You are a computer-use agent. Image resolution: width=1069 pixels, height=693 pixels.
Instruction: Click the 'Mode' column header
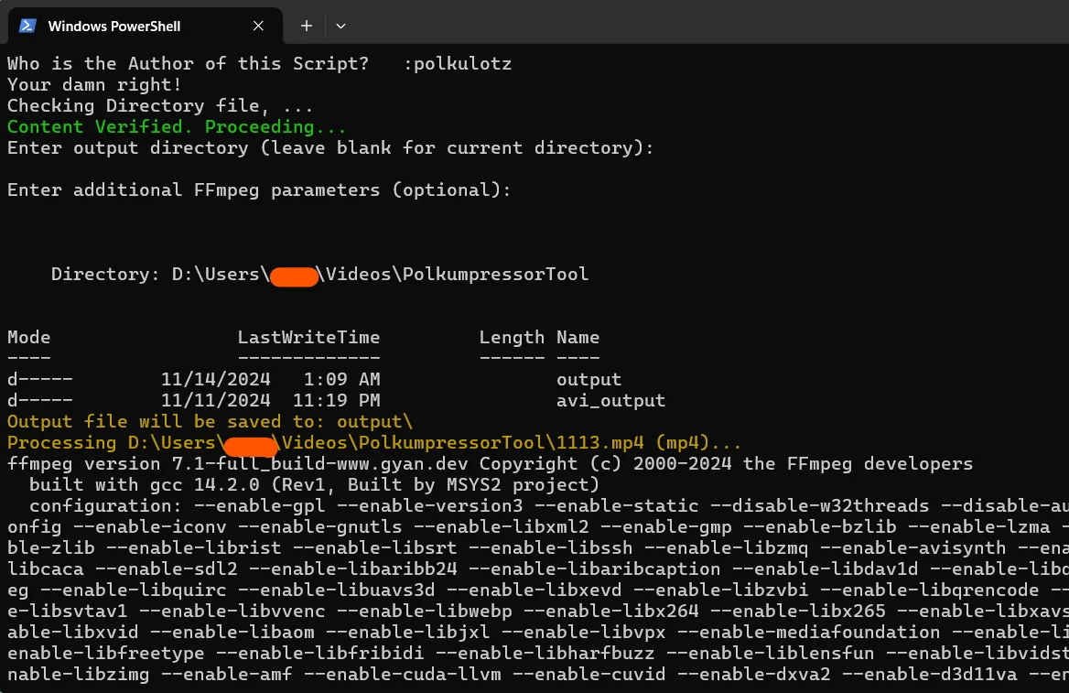(28, 337)
